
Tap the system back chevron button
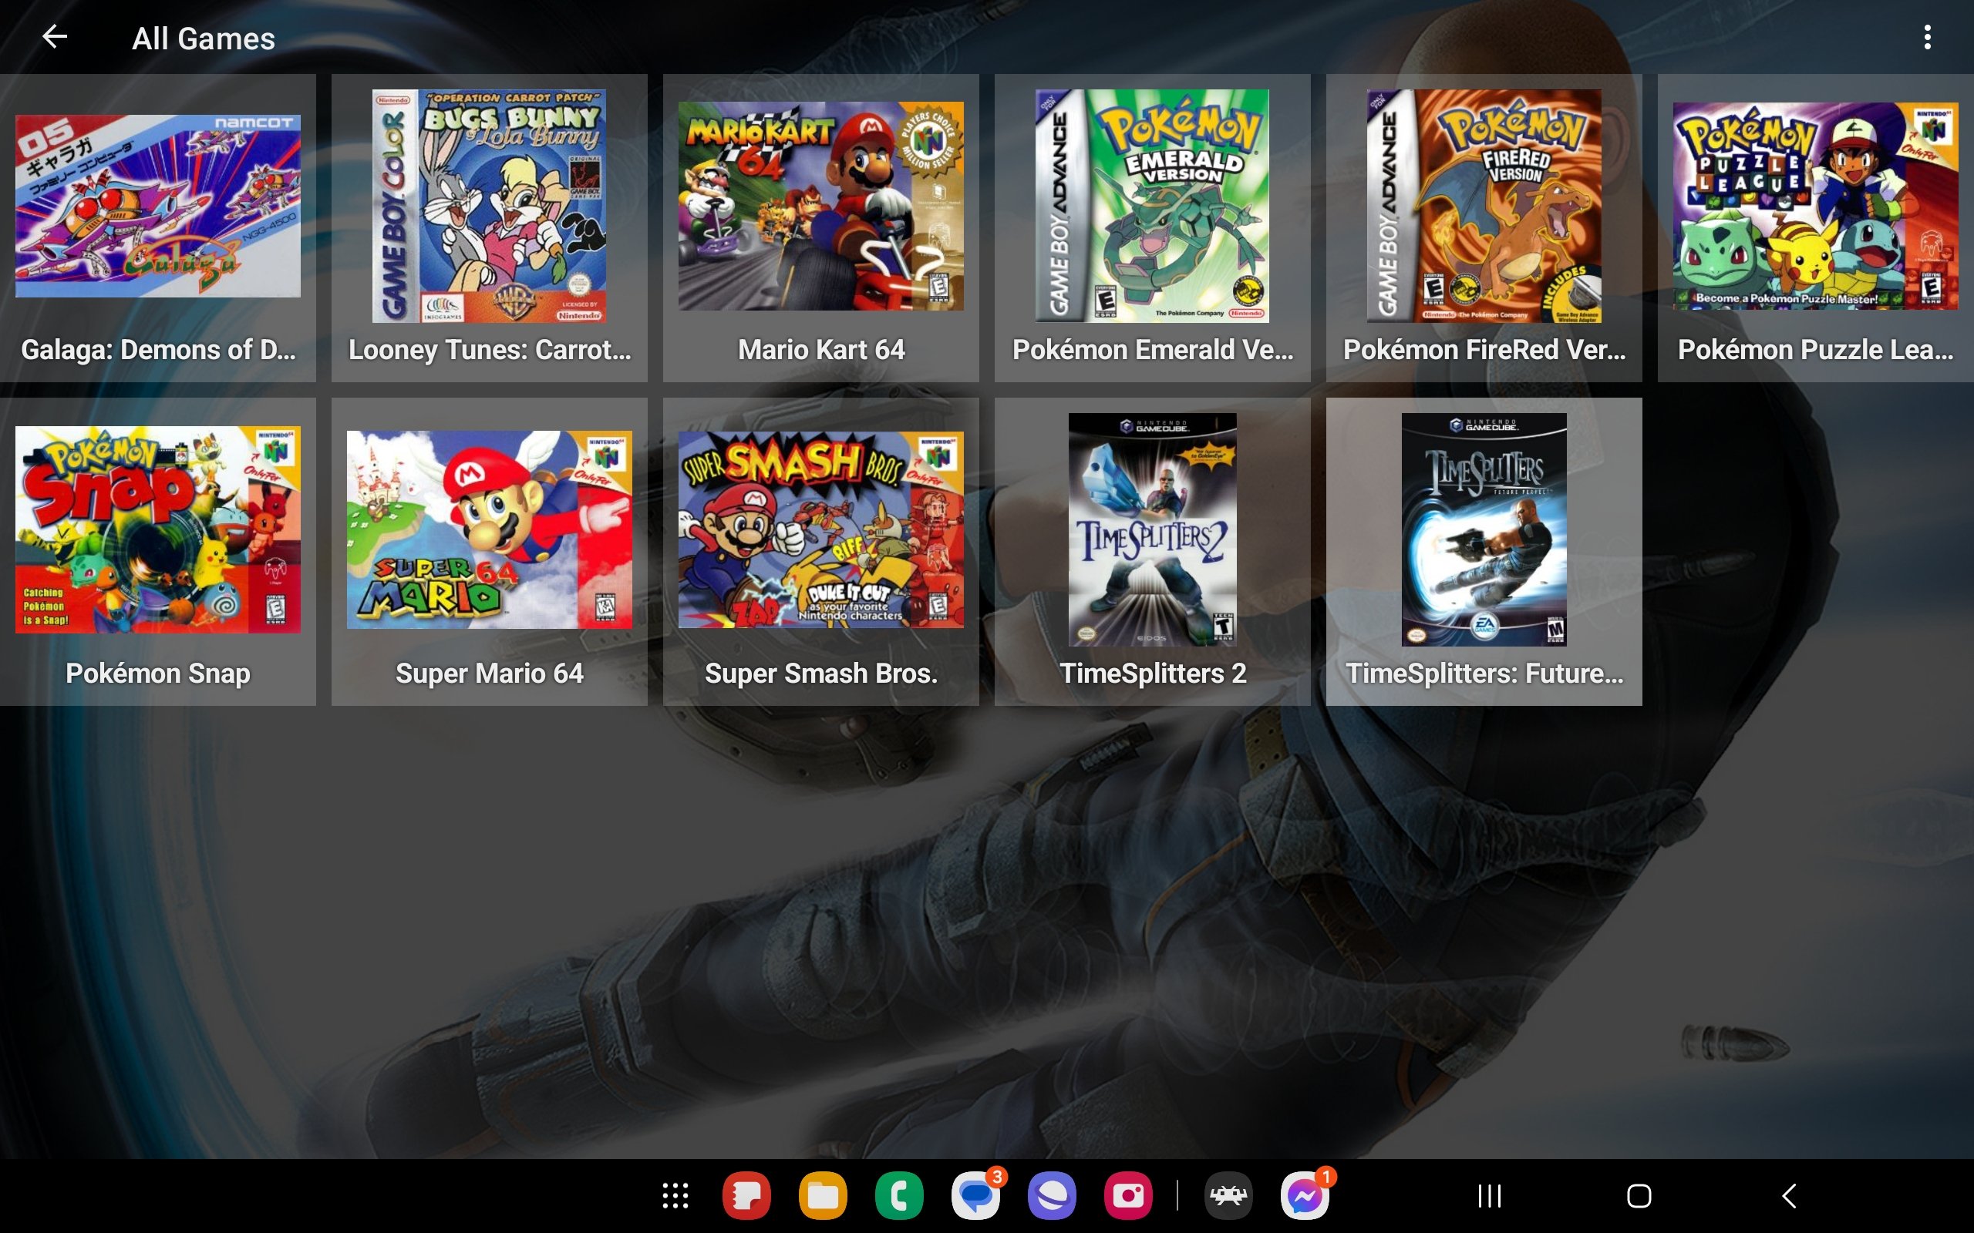pos(1789,1196)
